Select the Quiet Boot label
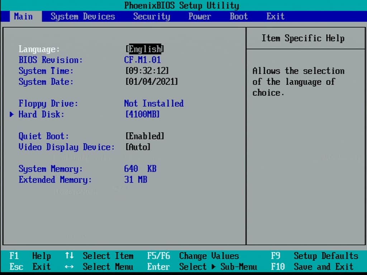Image resolution: width=367 pixels, height=275 pixels. pos(44,136)
